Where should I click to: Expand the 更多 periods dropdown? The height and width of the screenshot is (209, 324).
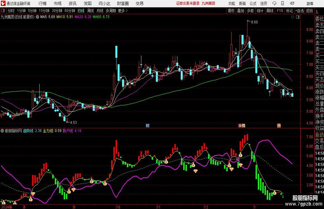tap(123, 11)
